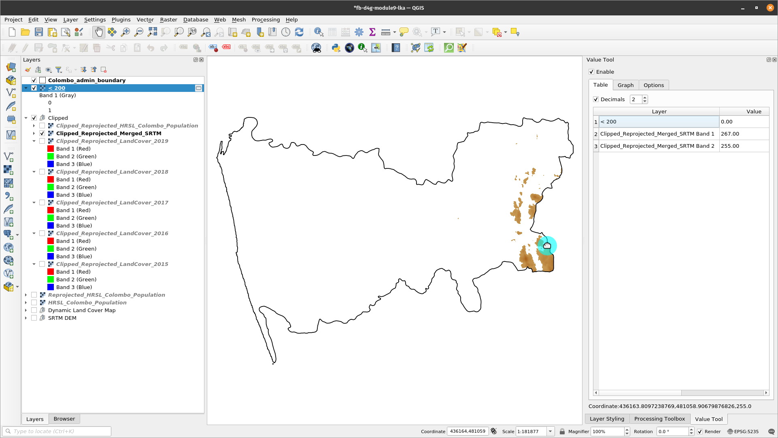Click Remove Layer icon in Layers panel
778x438 pixels.
pos(104,70)
